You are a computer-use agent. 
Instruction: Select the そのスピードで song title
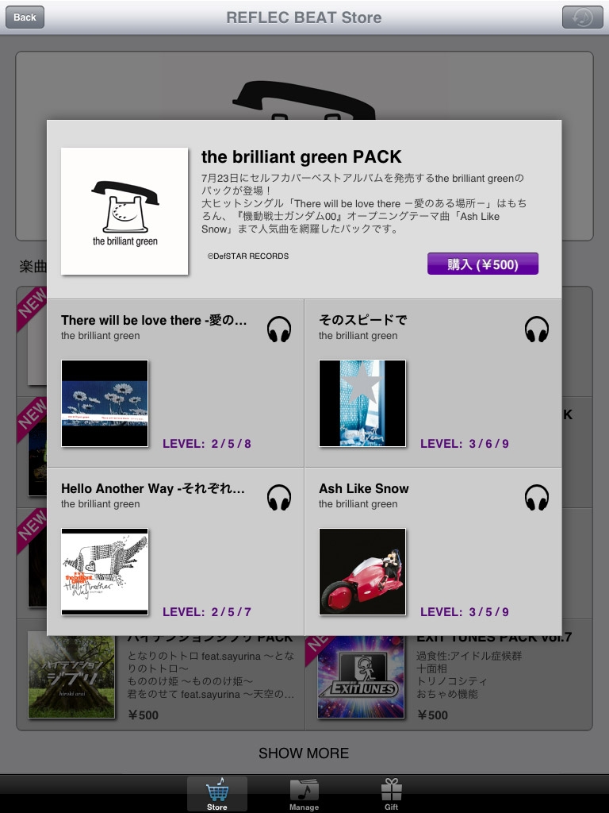(362, 320)
